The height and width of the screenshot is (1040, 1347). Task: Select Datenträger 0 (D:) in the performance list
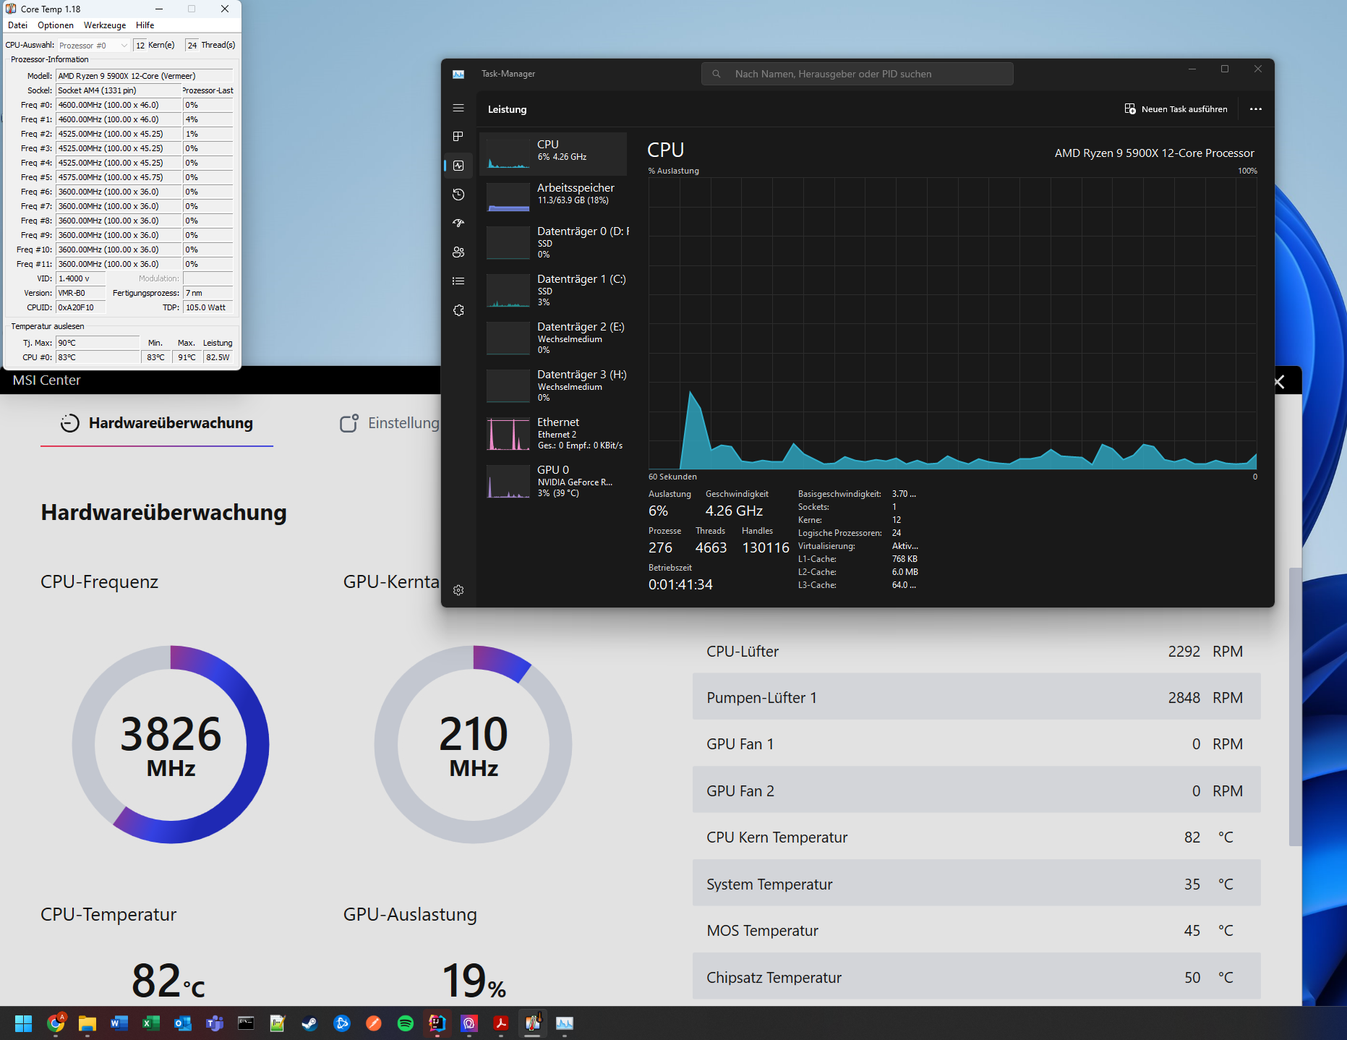point(553,242)
